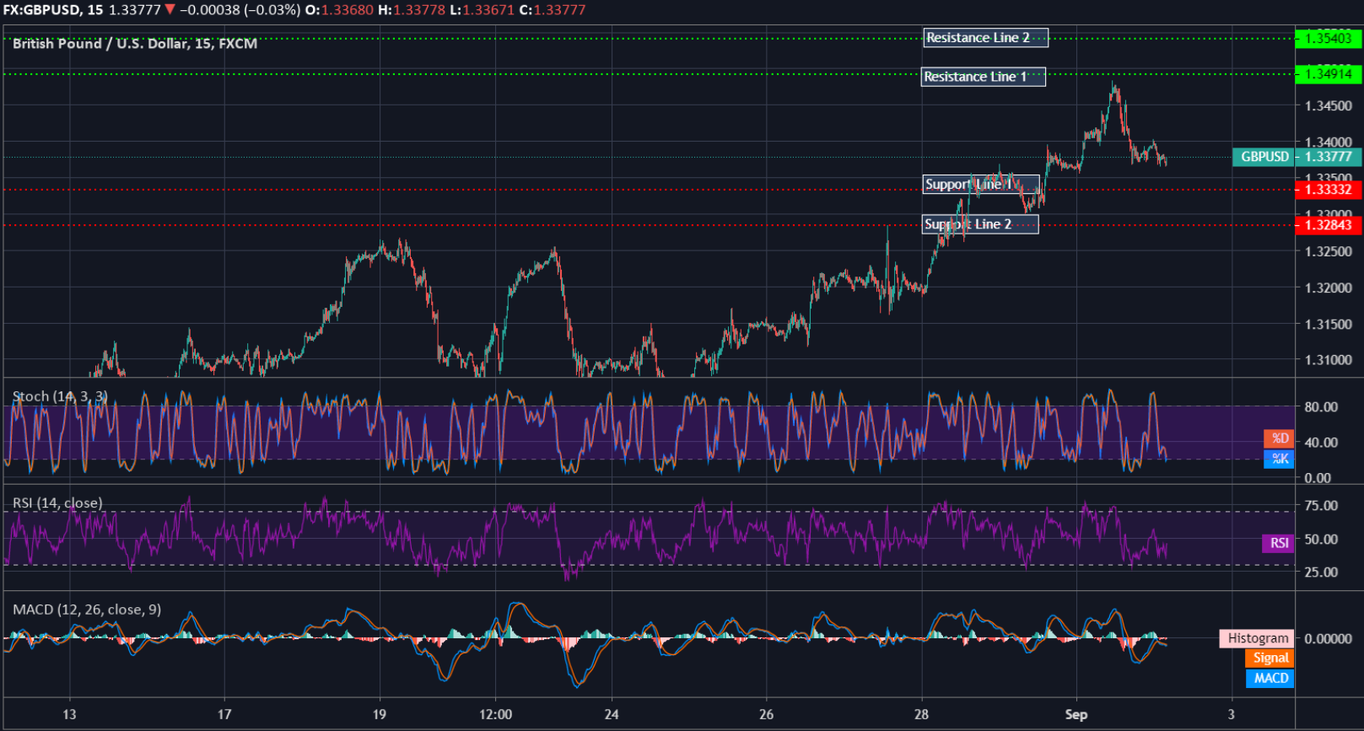1364x731 pixels.
Task: Click the 17 date on time axis
Action: pyautogui.click(x=224, y=714)
